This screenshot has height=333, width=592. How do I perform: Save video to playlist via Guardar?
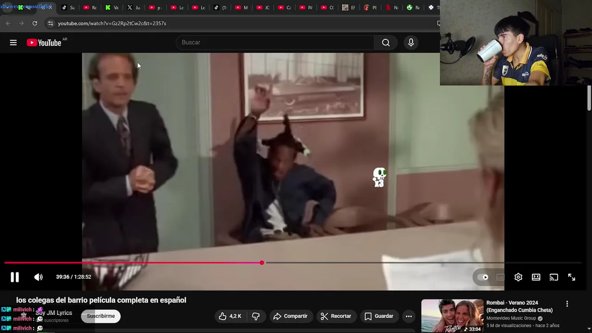pyautogui.click(x=379, y=316)
